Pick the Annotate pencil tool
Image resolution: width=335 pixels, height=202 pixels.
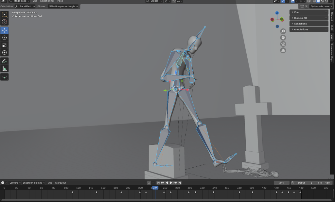pyautogui.click(x=5, y=61)
